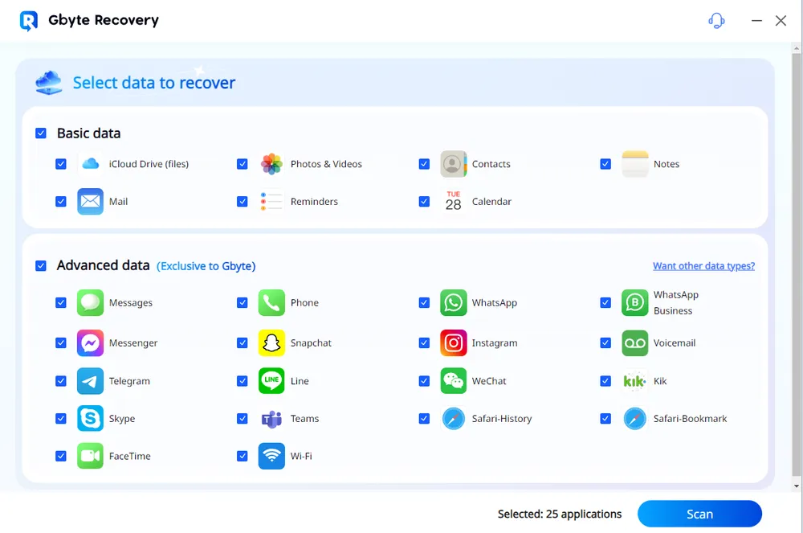Toggle the Instagram checkbox
803x533 pixels.
[424, 342]
